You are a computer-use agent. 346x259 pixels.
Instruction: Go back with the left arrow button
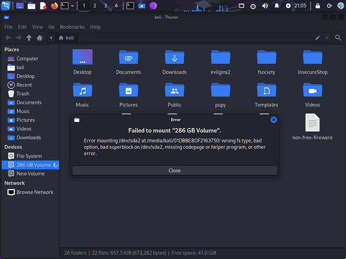click(x=8, y=38)
